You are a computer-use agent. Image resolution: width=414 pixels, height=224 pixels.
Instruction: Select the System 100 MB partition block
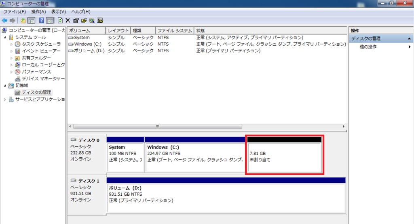[125, 154]
